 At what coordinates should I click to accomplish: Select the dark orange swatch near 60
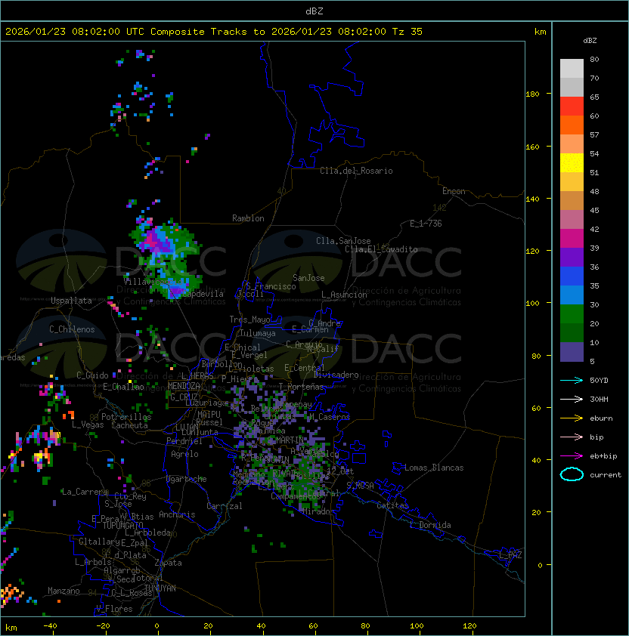[x=572, y=125]
